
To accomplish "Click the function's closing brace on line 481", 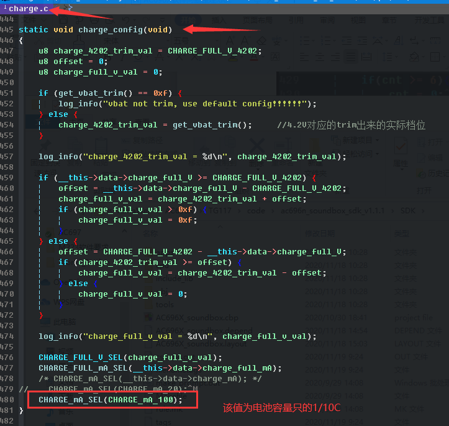I will [x=21, y=411].
